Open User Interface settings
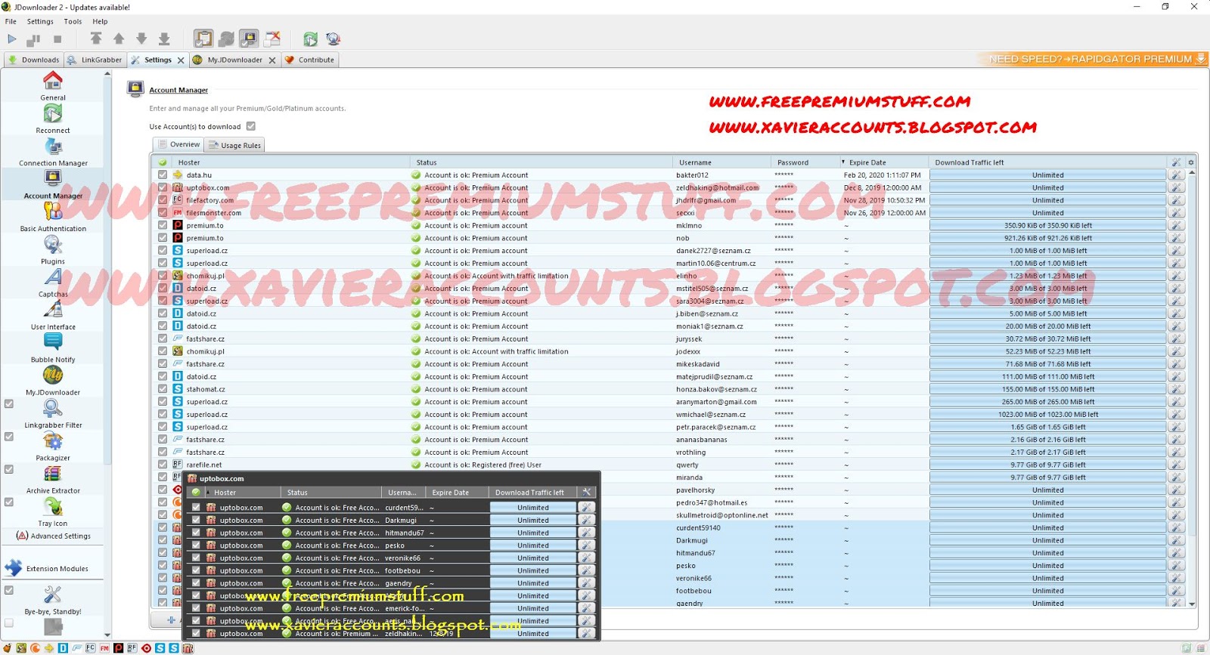 coord(53,316)
